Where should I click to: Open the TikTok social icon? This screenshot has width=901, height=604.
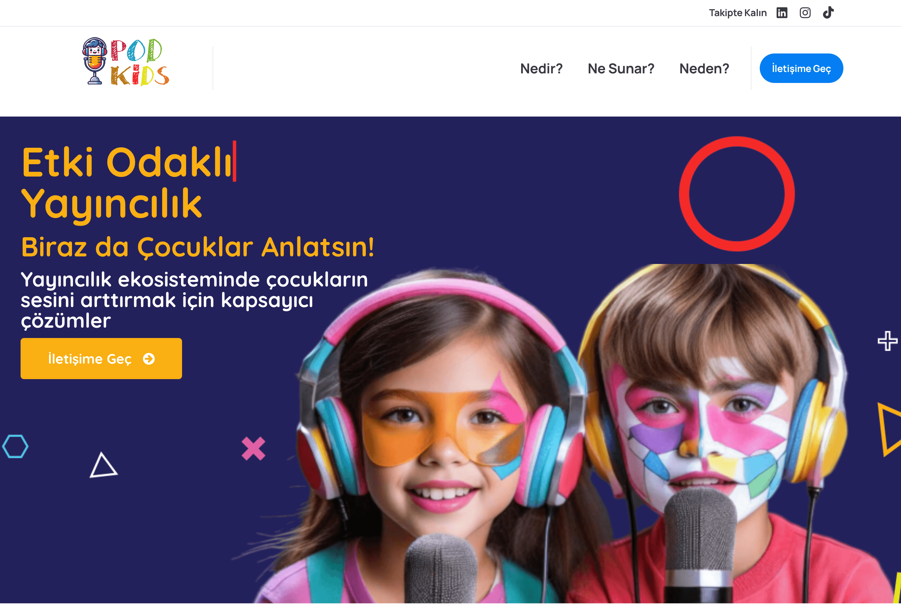pyautogui.click(x=828, y=13)
